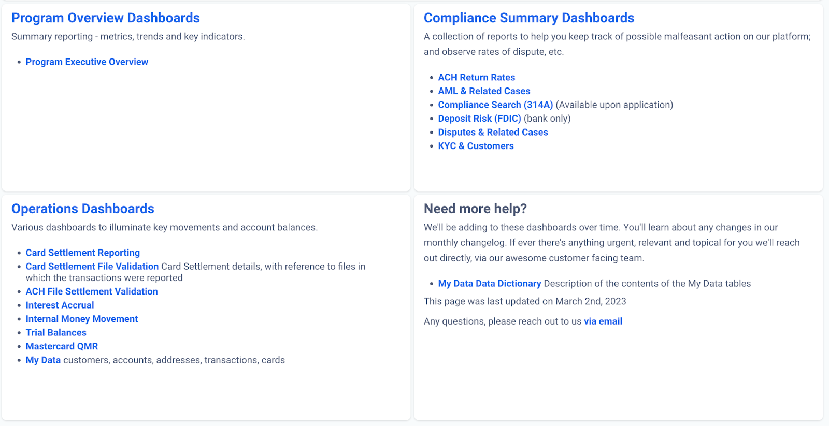Click the Compliance Summary Dashboards heading
Screen dimensions: 829x426
coord(528,18)
